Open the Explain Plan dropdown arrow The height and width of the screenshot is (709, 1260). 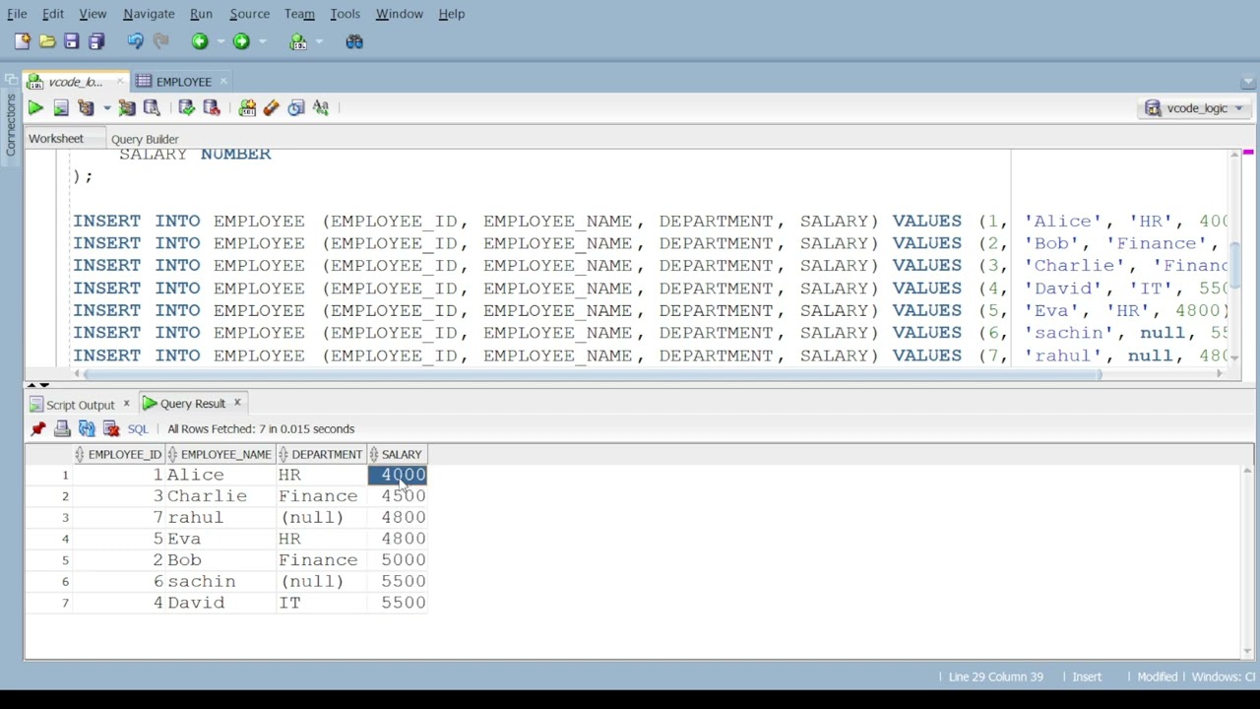(x=106, y=108)
